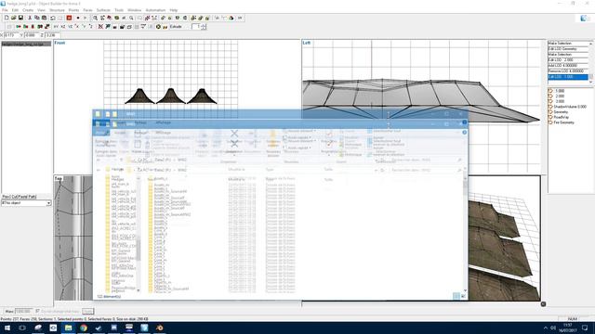595x334 pixels.
Task: Click the Undo arrow icon
Action: (x=53, y=18)
